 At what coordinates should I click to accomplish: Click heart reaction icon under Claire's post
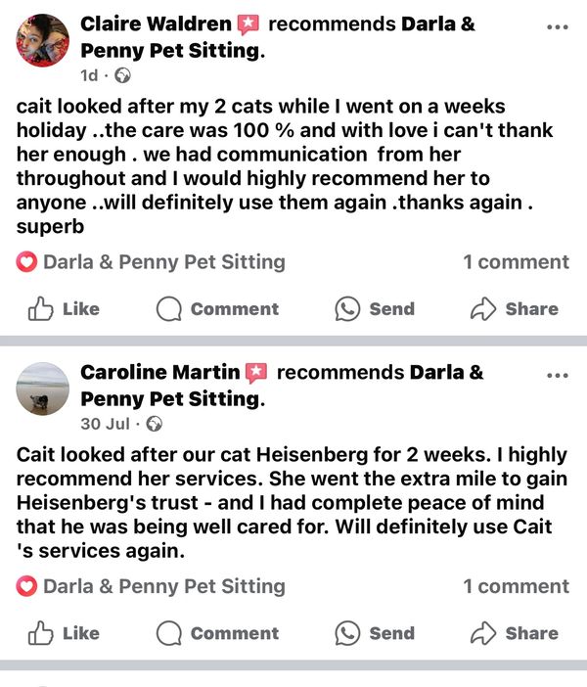coord(27,262)
